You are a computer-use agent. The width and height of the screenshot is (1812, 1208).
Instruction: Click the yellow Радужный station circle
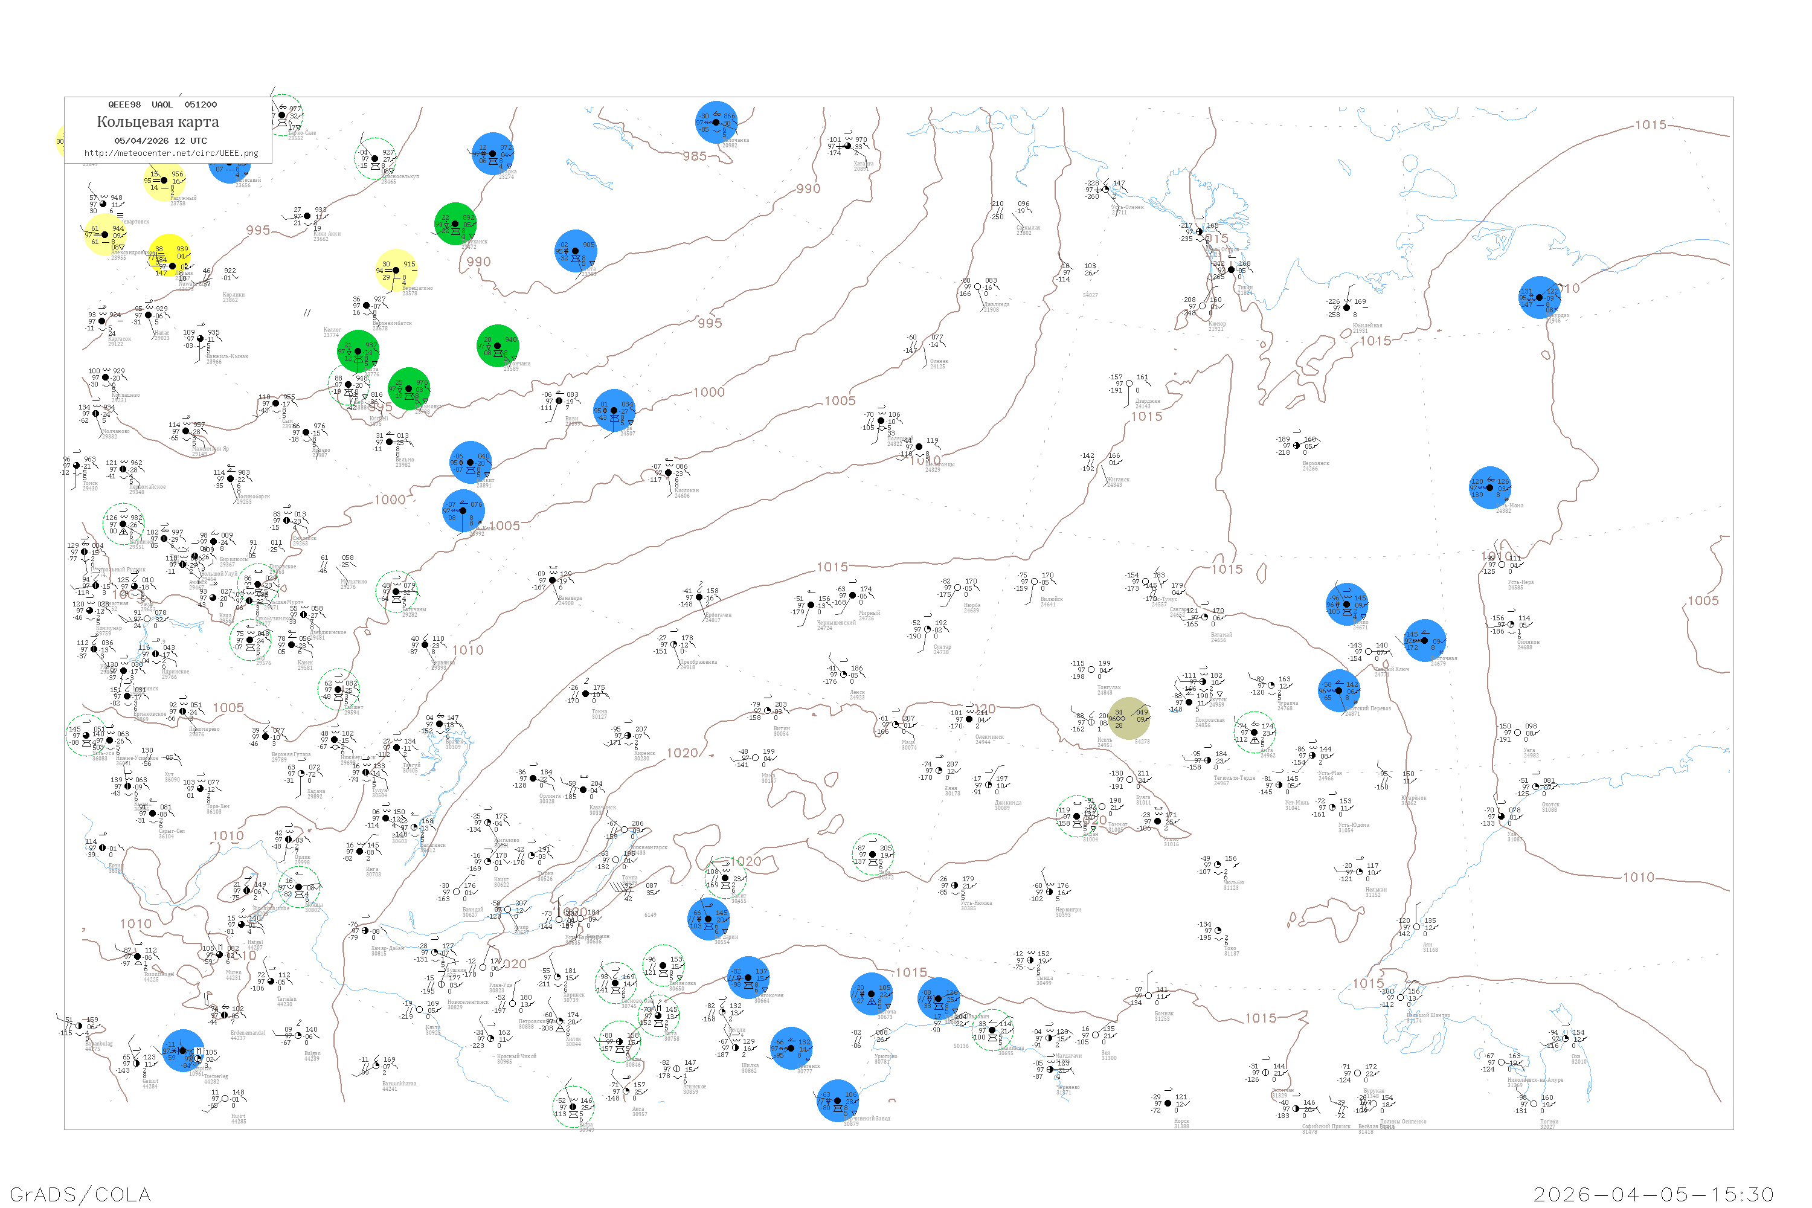[x=164, y=181]
